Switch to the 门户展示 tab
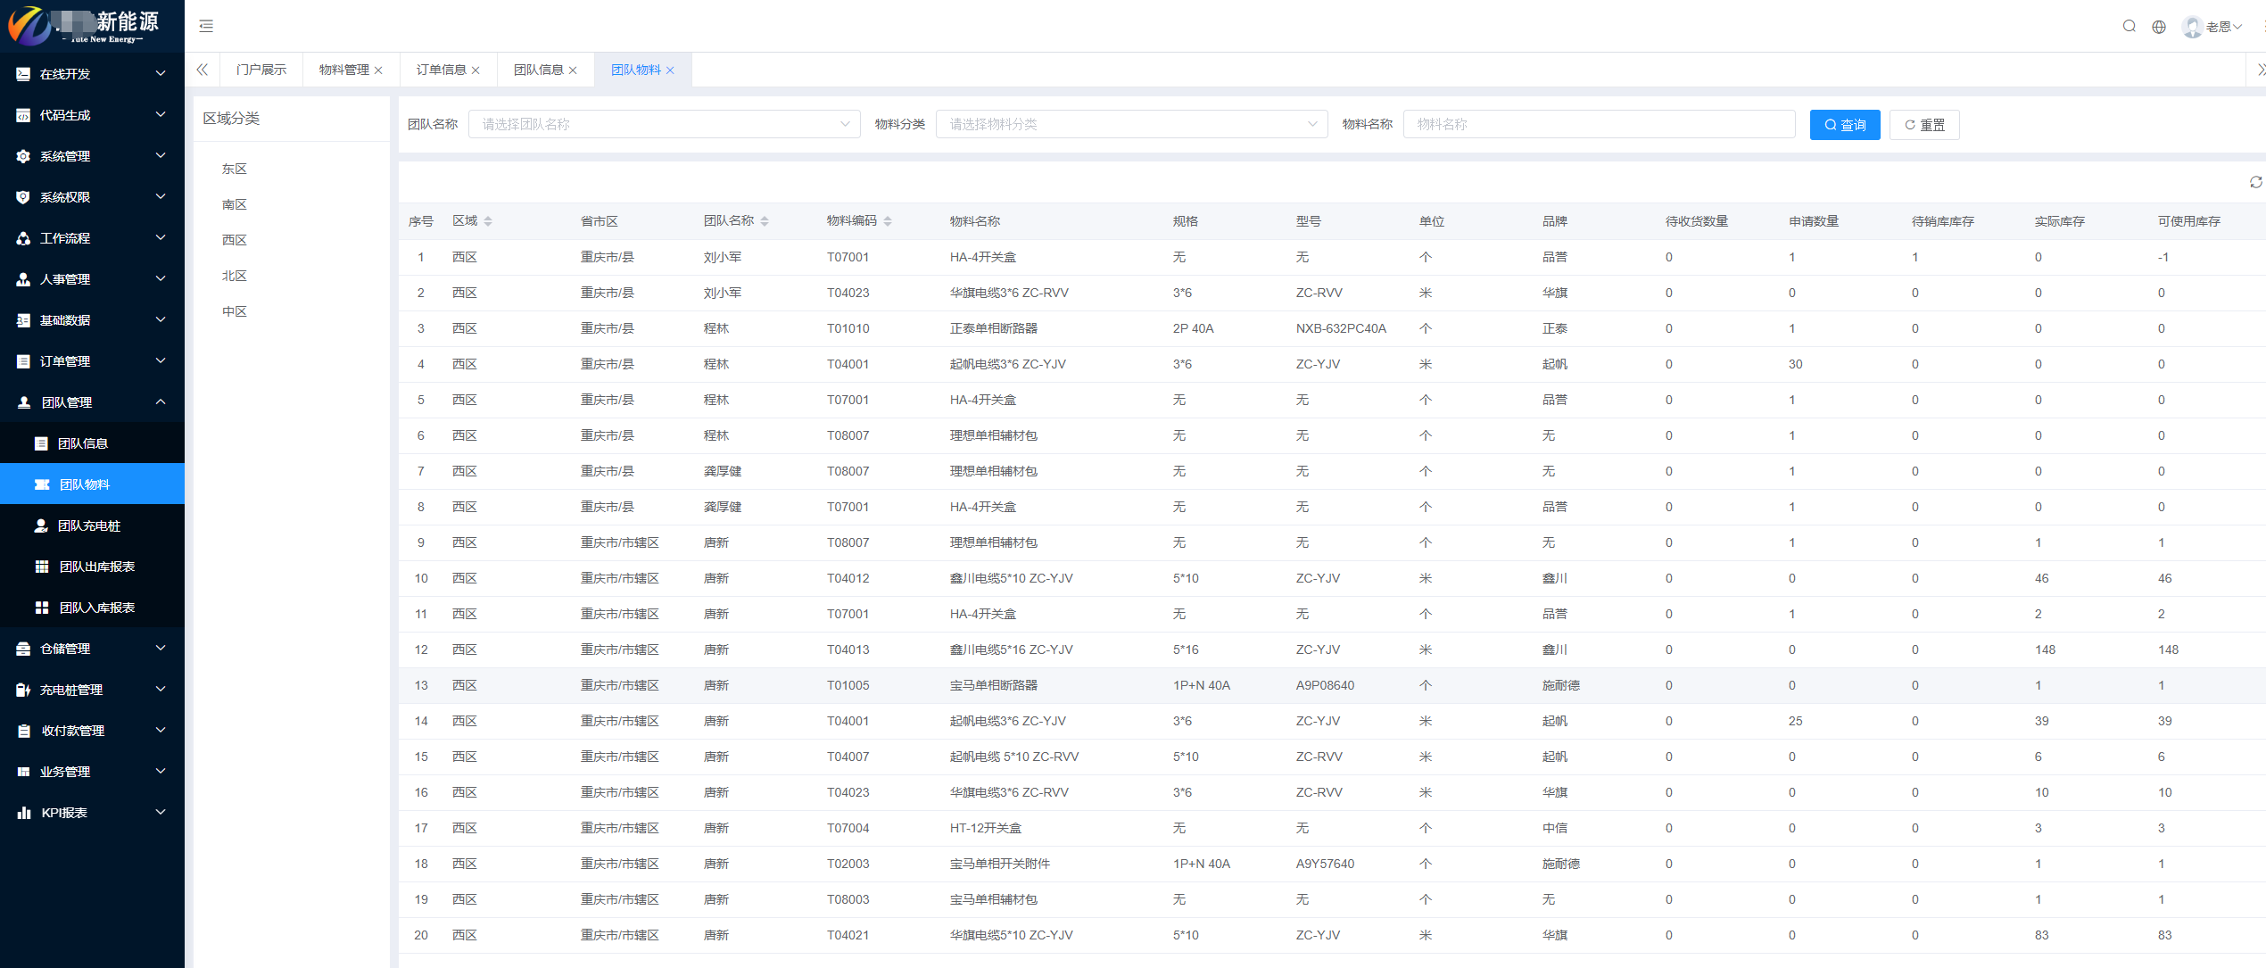Viewport: 2266px width, 968px height. [261, 70]
